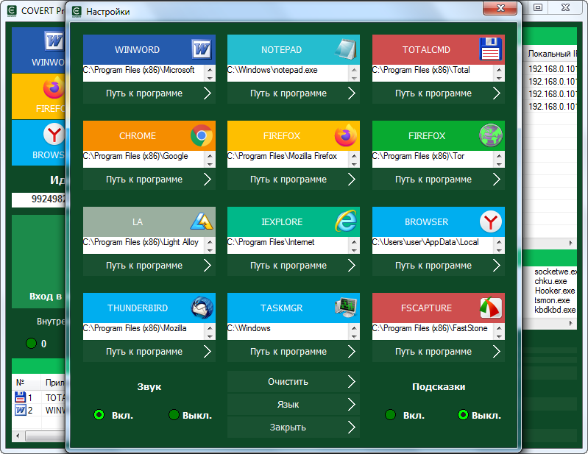Click the BROWSER Yandex icon in Settings
The width and height of the screenshot is (588, 454).
pyautogui.click(x=491, y=221)
